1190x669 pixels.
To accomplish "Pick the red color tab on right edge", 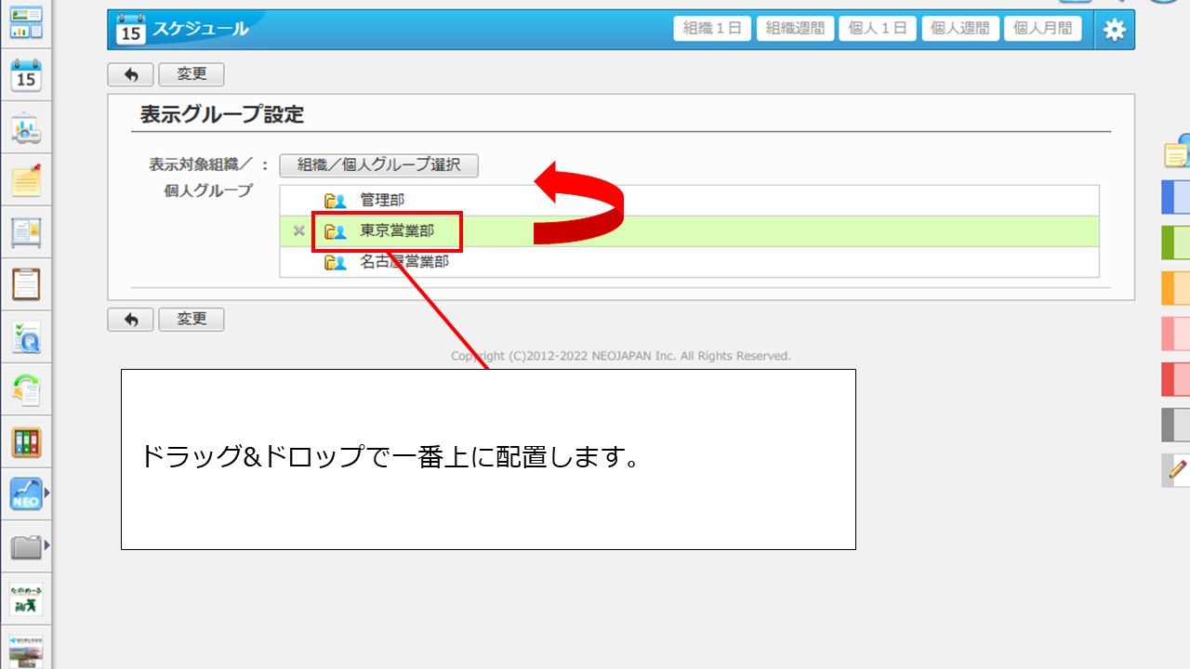I will (x=1176, y=379).
